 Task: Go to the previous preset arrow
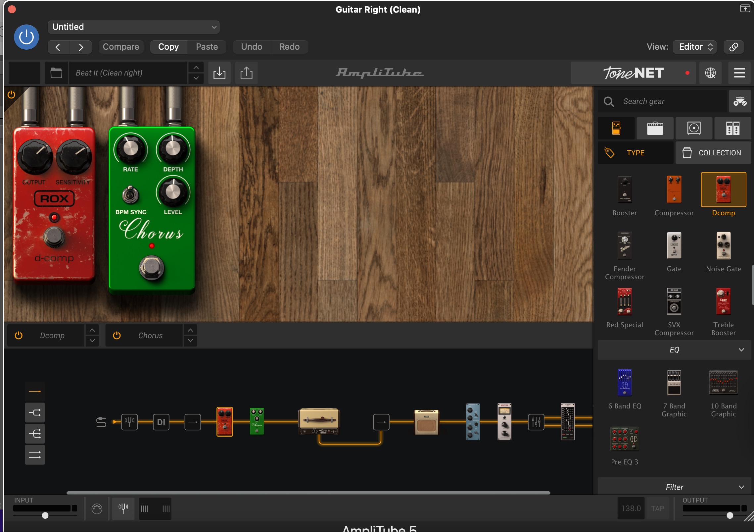[58, 47]
